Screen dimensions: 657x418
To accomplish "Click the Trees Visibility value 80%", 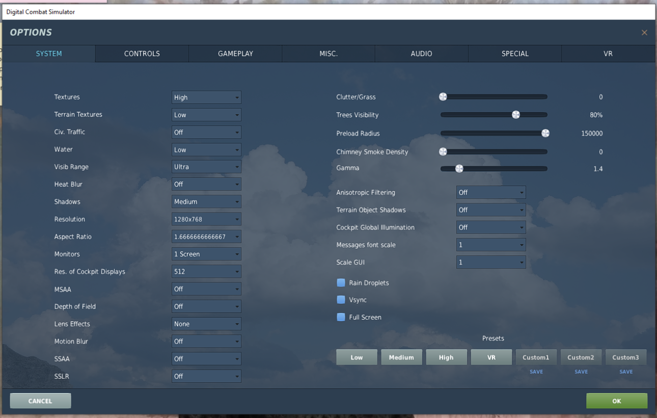I will (596, 115).
